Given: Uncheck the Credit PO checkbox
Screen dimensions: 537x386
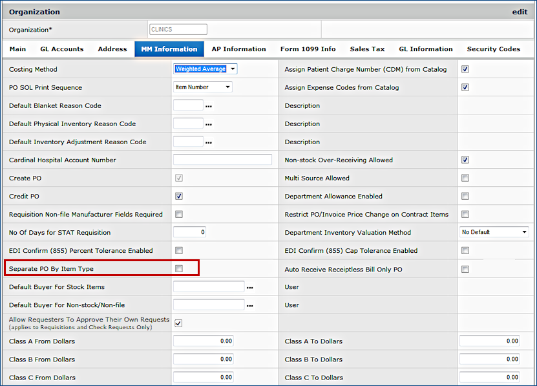Looking at the screenshot, I should click(x=179, y=196).
